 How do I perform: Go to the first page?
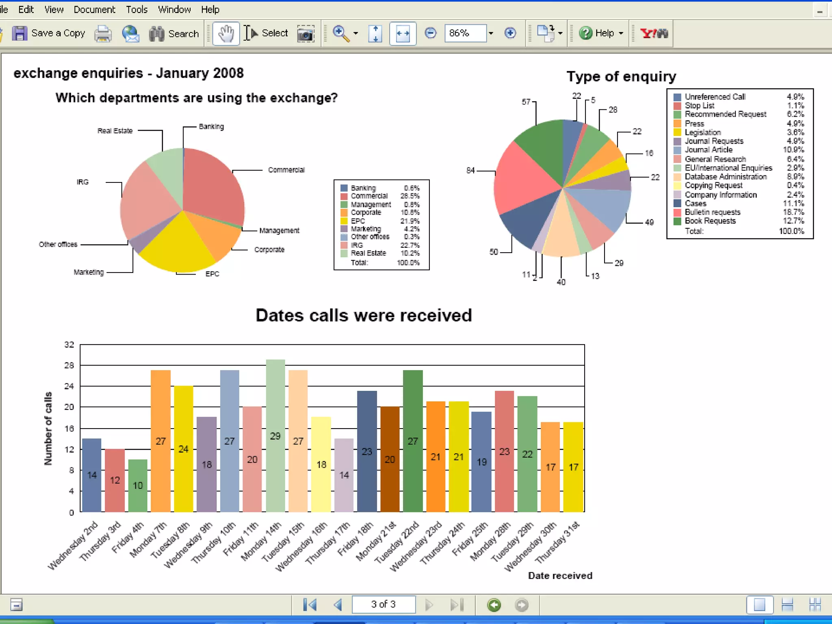(x=310, y=605)
